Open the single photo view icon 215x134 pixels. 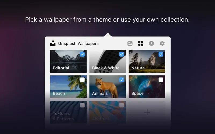point(130,43)
